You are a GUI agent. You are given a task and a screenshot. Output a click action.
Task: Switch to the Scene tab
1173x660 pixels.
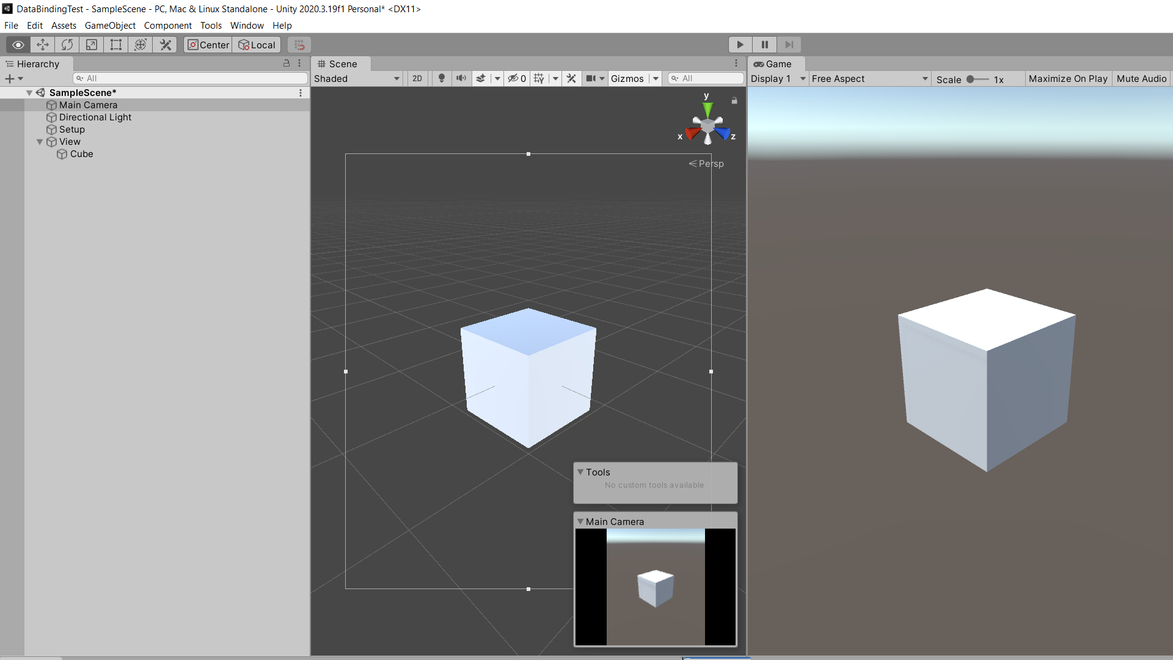coord(341,64)
